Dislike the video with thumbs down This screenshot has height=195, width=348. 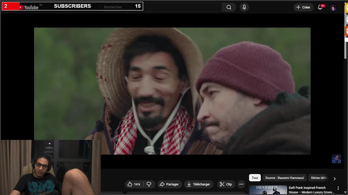click(149, 184)
